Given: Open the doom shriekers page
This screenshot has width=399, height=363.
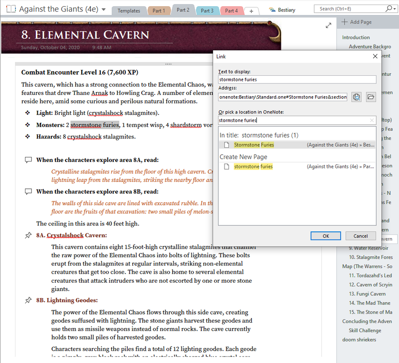Looking at the screenshot, I should 359,339.
